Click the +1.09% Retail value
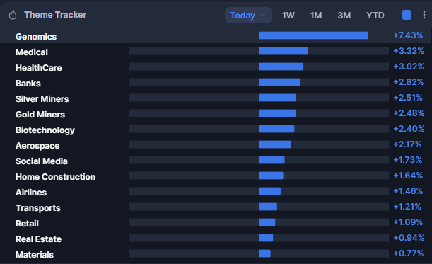432x264 pixels. coord(408,222)
